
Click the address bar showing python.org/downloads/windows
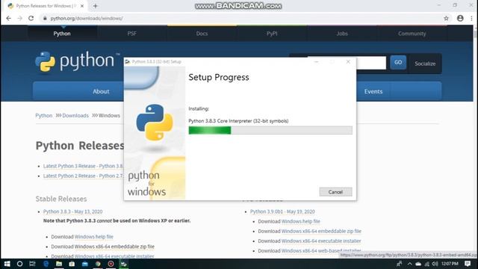[x=87, y=18]
